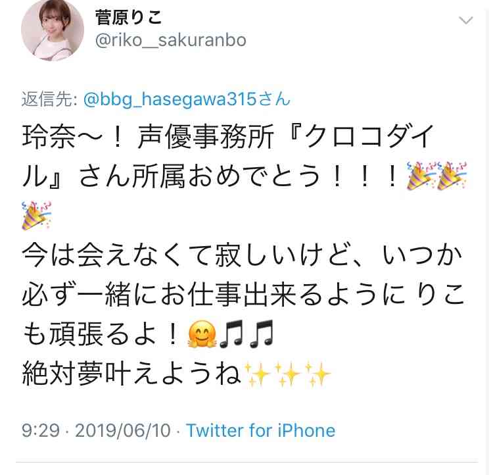Open the @riko__sakuranbo handle
Image resolution: width=493 pixels, height=475 pixels.
click(x=171, y=40)
